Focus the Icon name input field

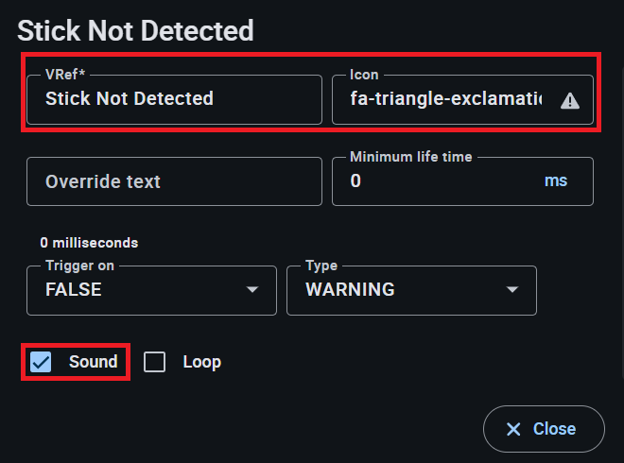point(444,99)
